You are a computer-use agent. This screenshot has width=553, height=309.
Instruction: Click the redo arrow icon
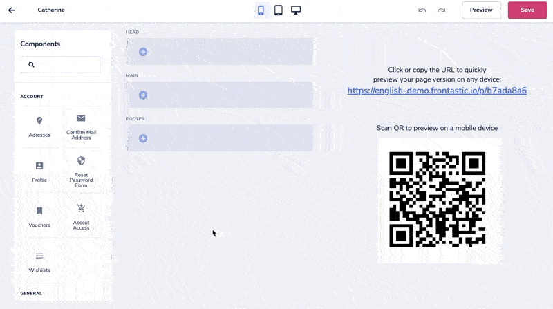pyautogui.click(x=441, y=10)
